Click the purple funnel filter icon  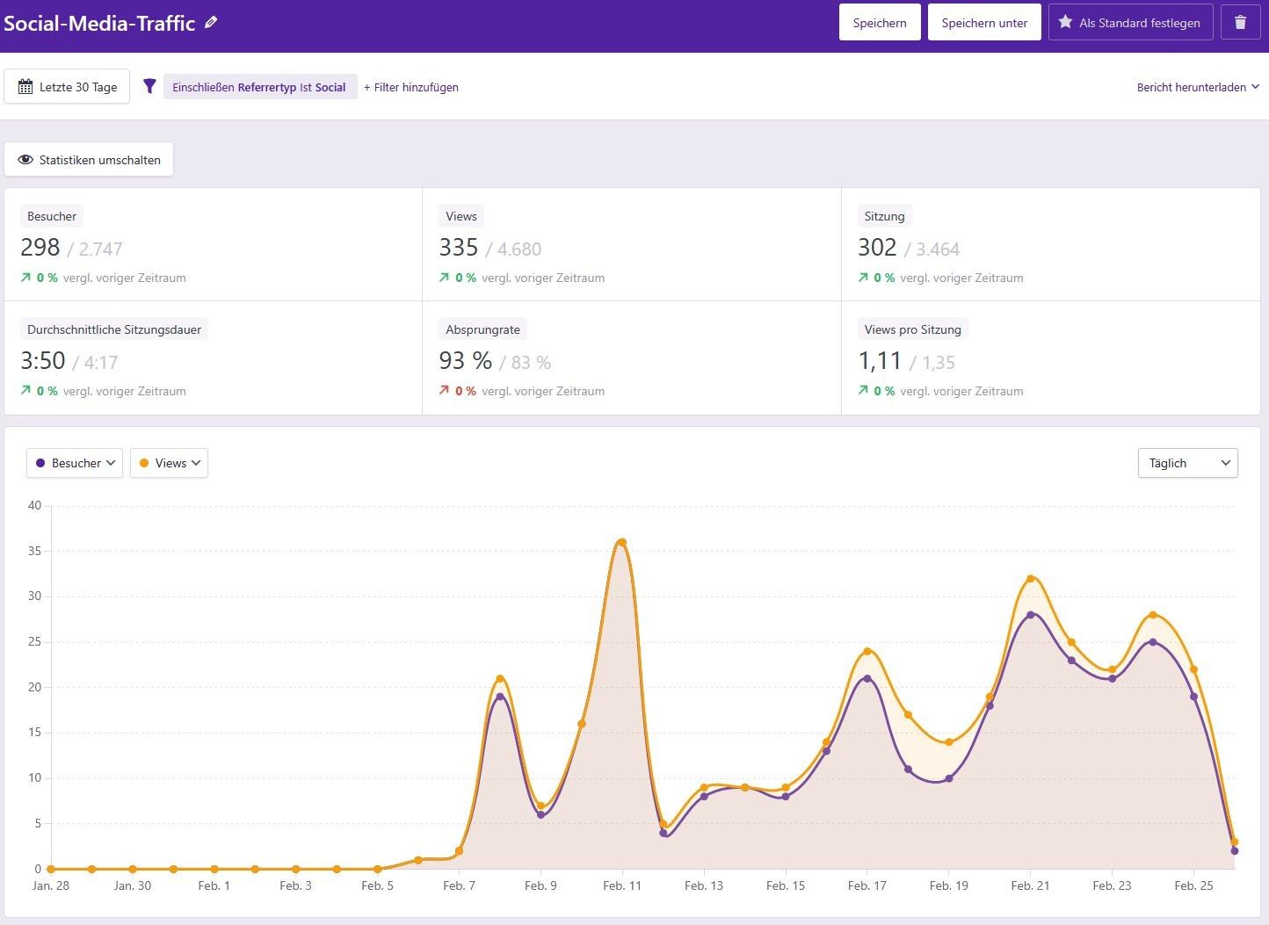tap(149, 86)
